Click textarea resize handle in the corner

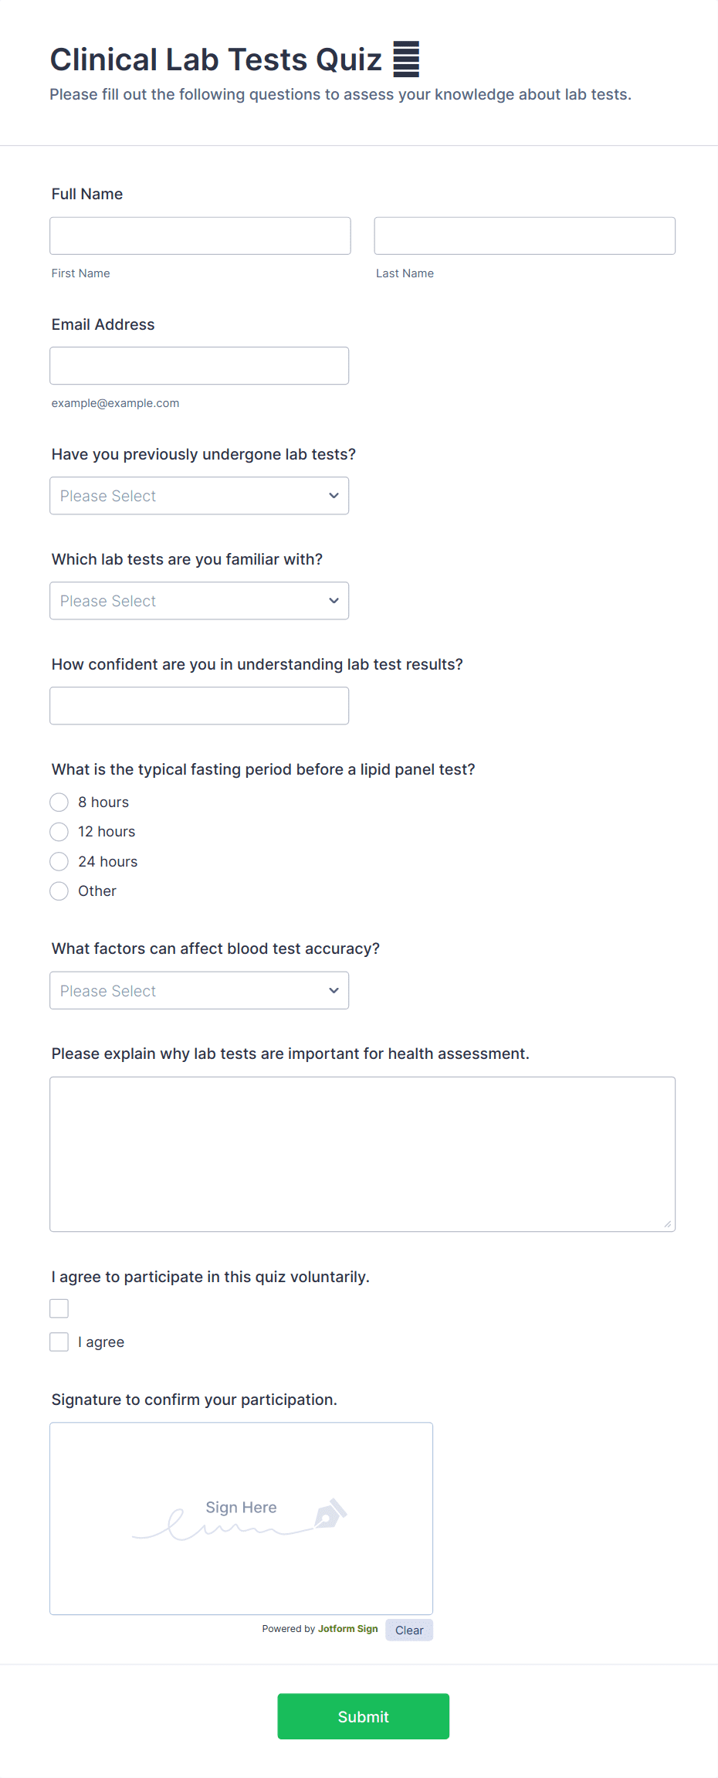pyautogui.click(x=667, y=1223)
